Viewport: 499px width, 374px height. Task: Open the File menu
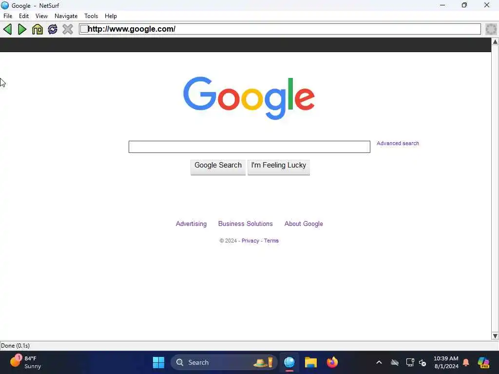tap(8, 16)
